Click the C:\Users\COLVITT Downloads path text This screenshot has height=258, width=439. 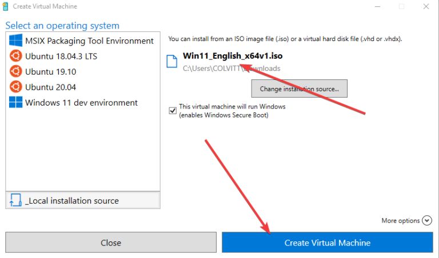tap(232, 68)
